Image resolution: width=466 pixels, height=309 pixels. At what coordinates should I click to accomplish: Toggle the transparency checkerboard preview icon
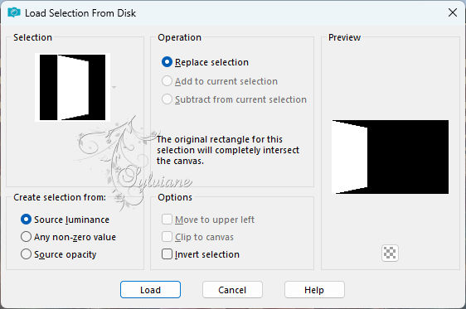click(390, 253)
